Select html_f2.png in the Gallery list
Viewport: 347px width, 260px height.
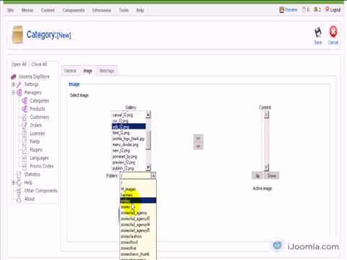pos(129,133)
